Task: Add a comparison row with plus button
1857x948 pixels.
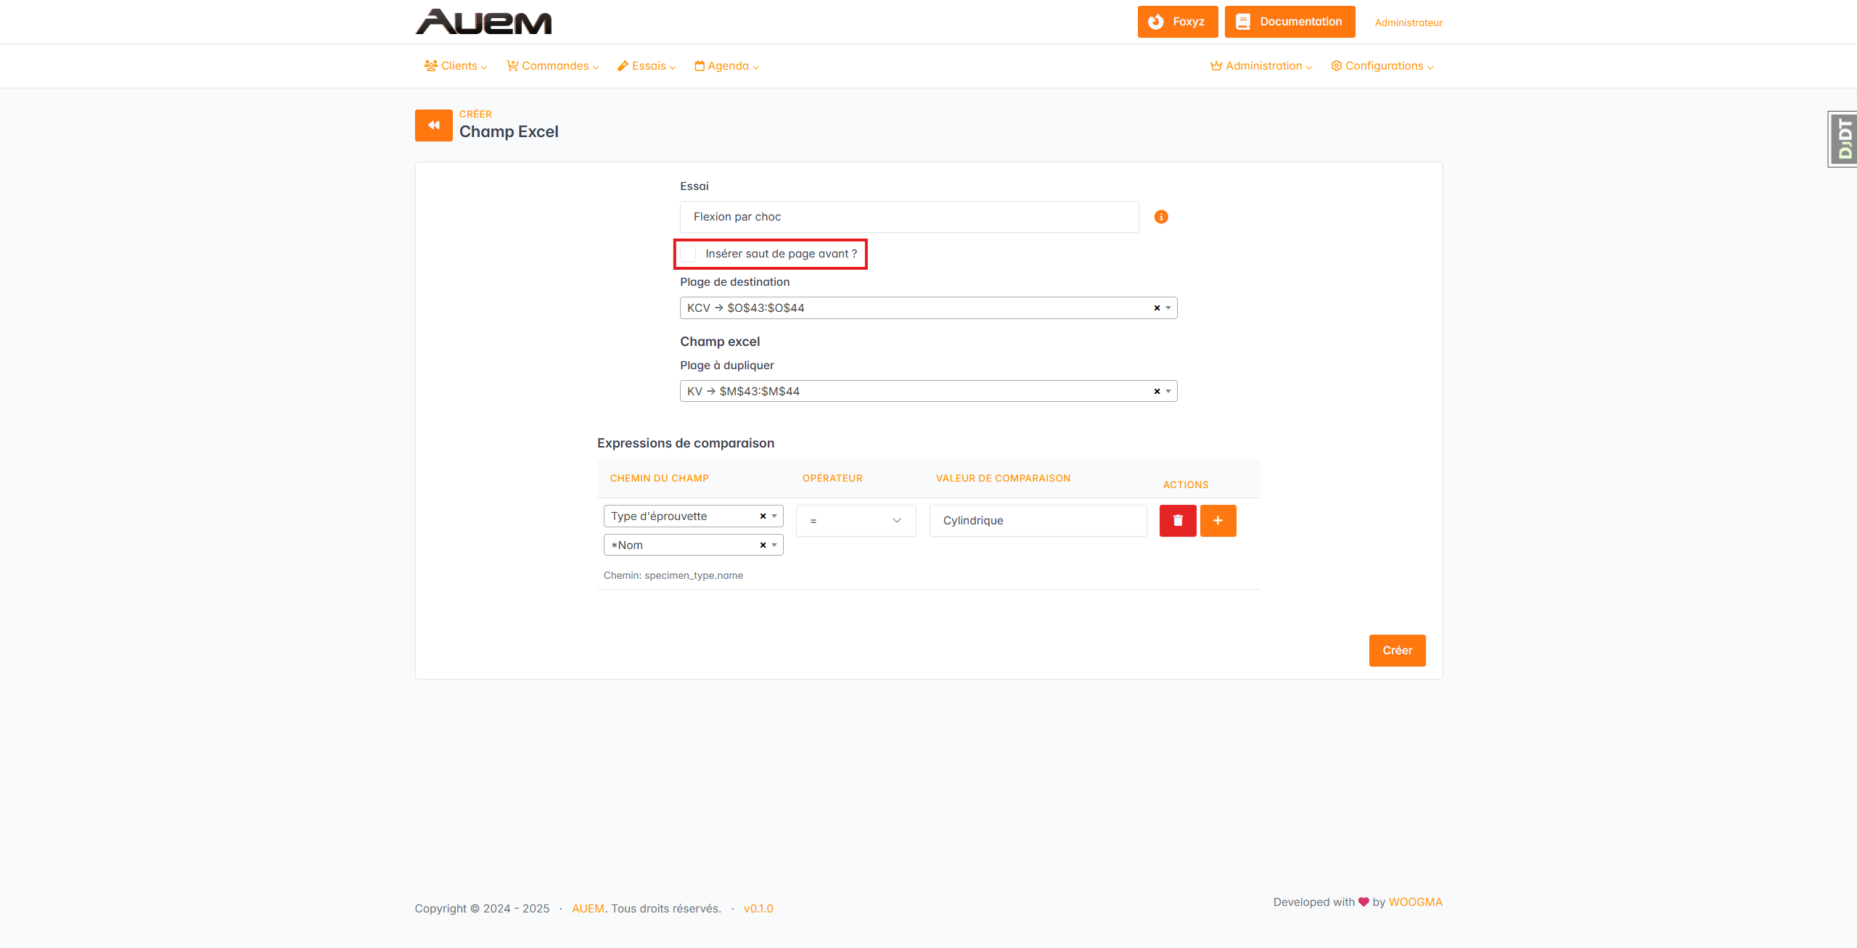Action: coord(1218,521)
